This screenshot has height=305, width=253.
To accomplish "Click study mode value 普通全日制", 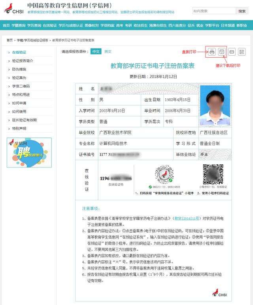I will pyautogui.click(x=210, y=143).
